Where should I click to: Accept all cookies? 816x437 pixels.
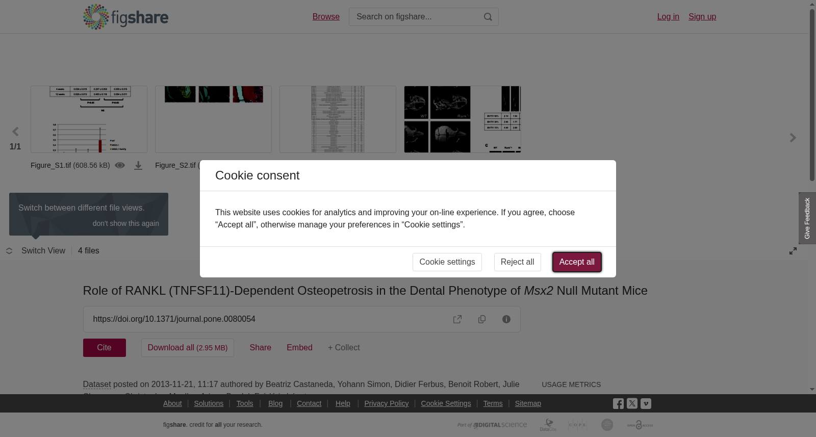(x=577, y=262)
